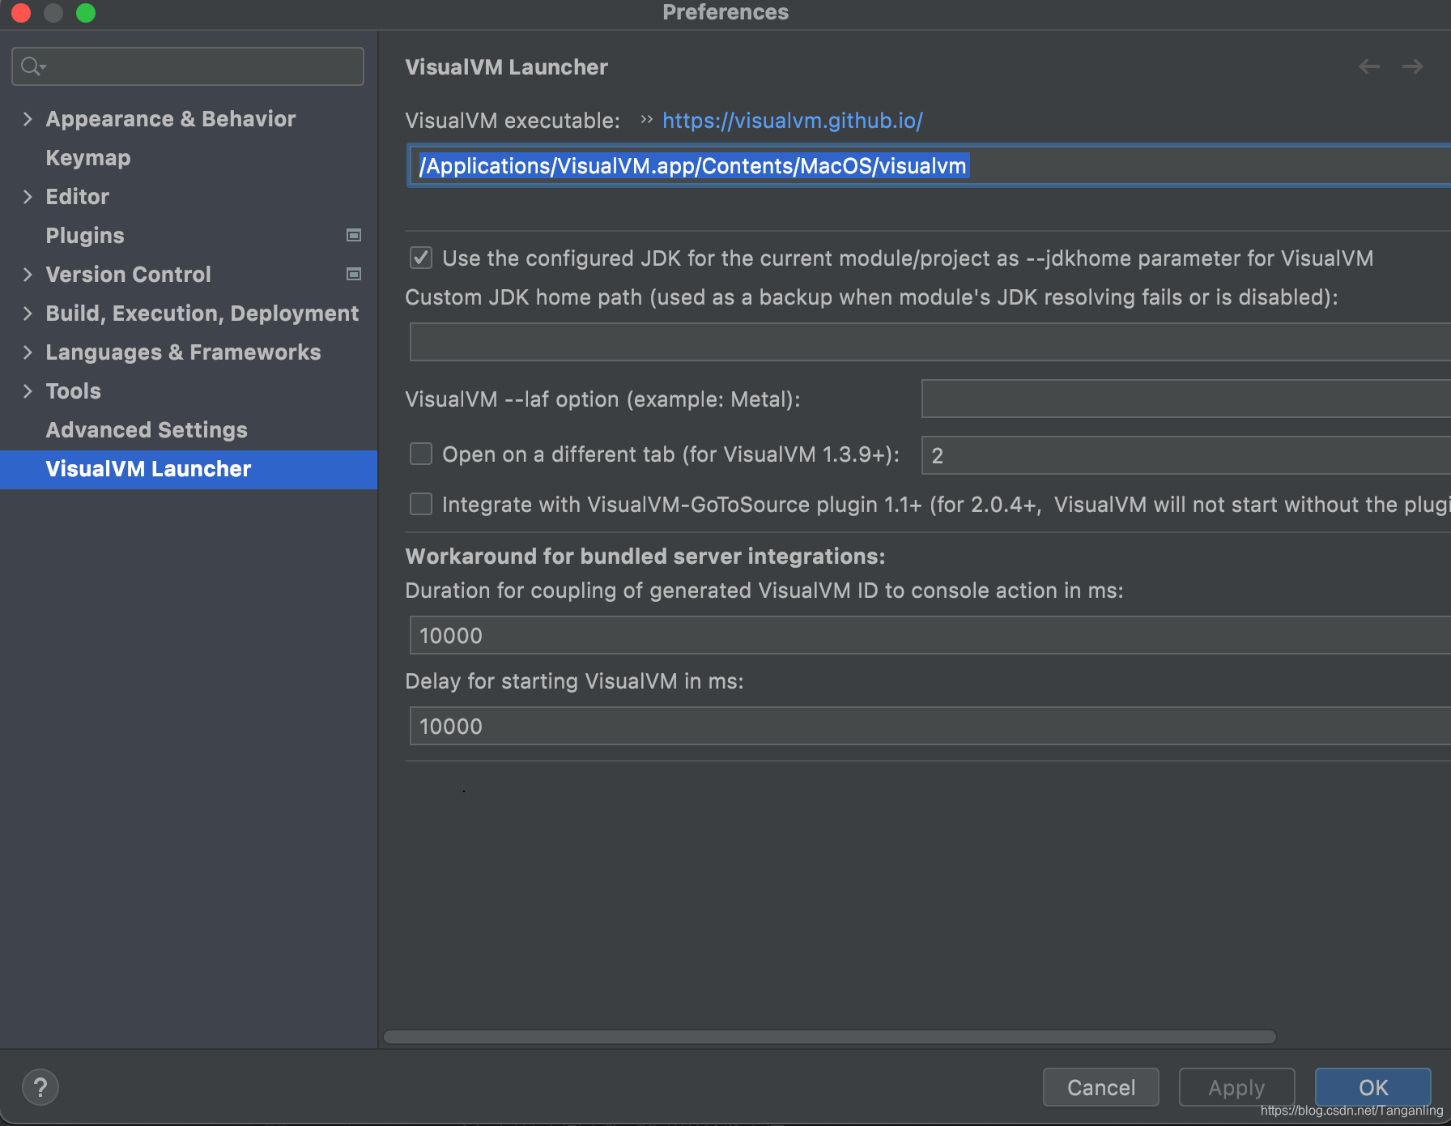Open the Version Control settings entry
This screenshot has height=1126, width=1451.
coord(129,275)
